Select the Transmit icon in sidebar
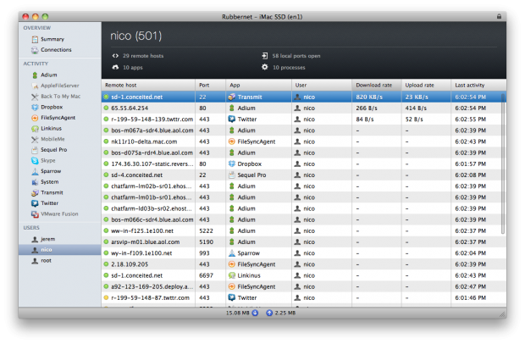The height and width of the screenshot is (344, 525). pos(35,193)
